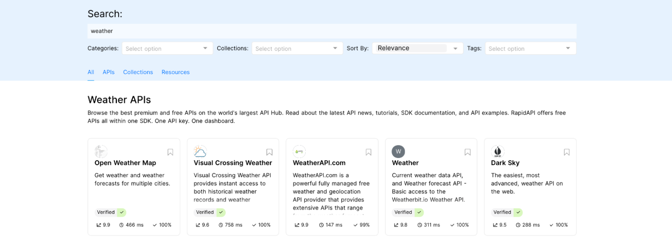Bookmark the Visual Crossing Weather API

(269, 152)
